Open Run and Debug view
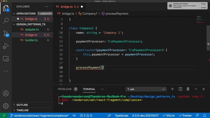The image size is (210, 118). pos(6,46)
